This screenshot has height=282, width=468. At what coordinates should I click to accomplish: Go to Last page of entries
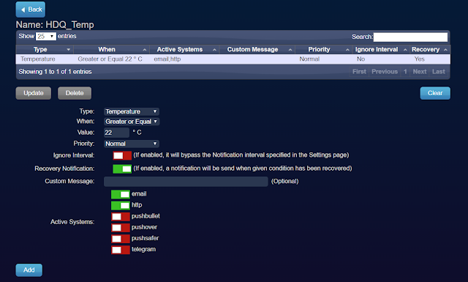coord(439,72)
